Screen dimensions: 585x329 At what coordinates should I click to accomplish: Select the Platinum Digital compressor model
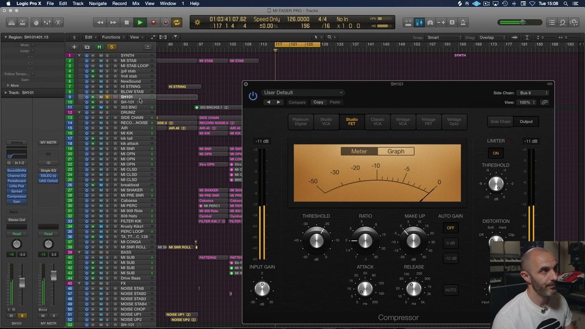coord(300,122)
